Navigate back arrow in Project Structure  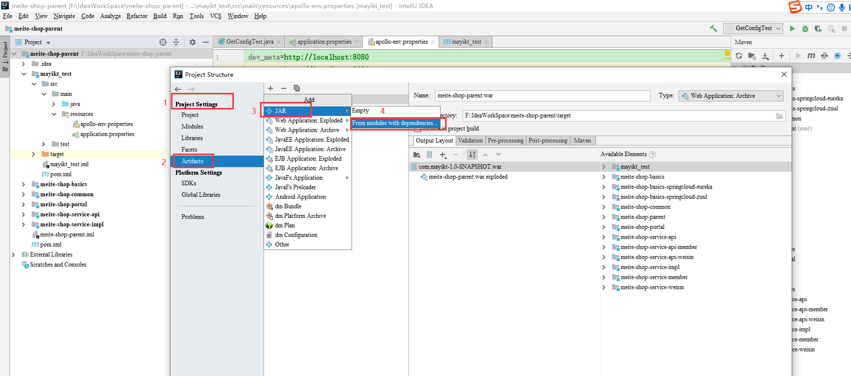178,89
